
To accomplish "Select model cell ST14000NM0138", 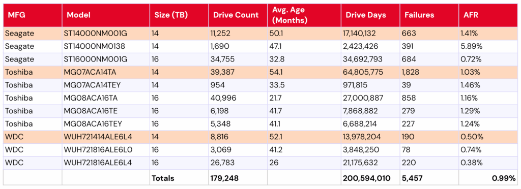I will (106, 46).
